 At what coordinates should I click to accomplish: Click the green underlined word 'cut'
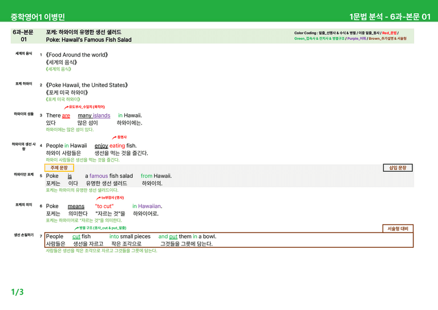[76, 236]
